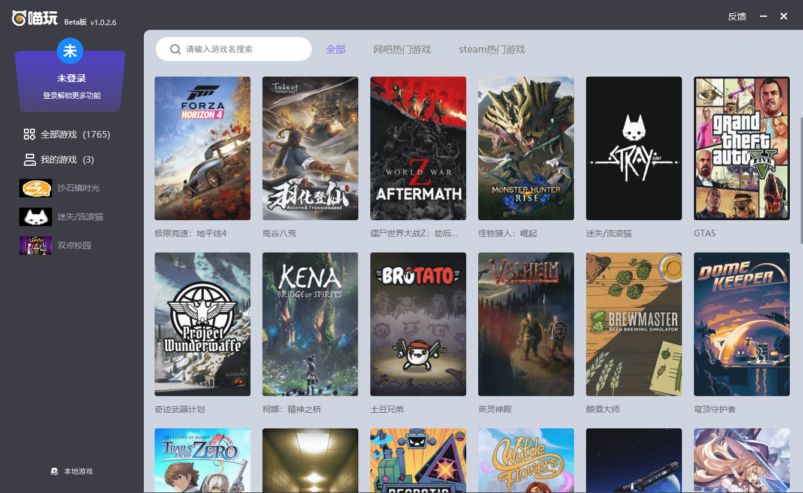Click the 本地游戏 local games icon
Screen dimensions: 803x493
pos(55,471)
